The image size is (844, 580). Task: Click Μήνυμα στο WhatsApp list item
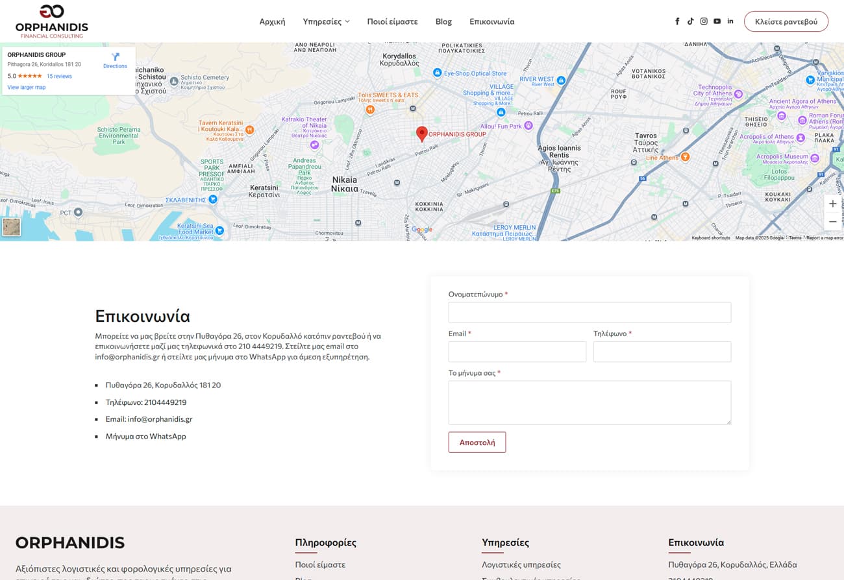[146, 436]
